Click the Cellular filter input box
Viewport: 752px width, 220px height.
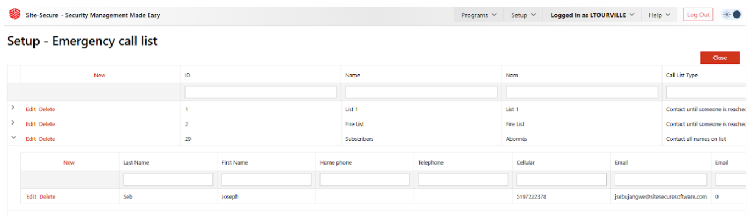click(x=561, y=180)
